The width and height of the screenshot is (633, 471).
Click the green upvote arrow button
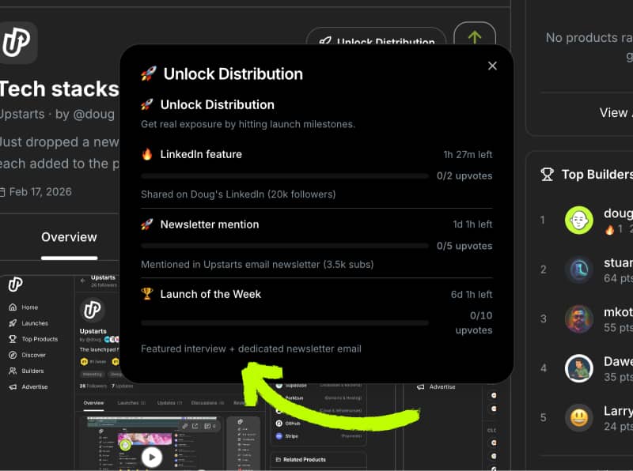(x=475, y=36)
